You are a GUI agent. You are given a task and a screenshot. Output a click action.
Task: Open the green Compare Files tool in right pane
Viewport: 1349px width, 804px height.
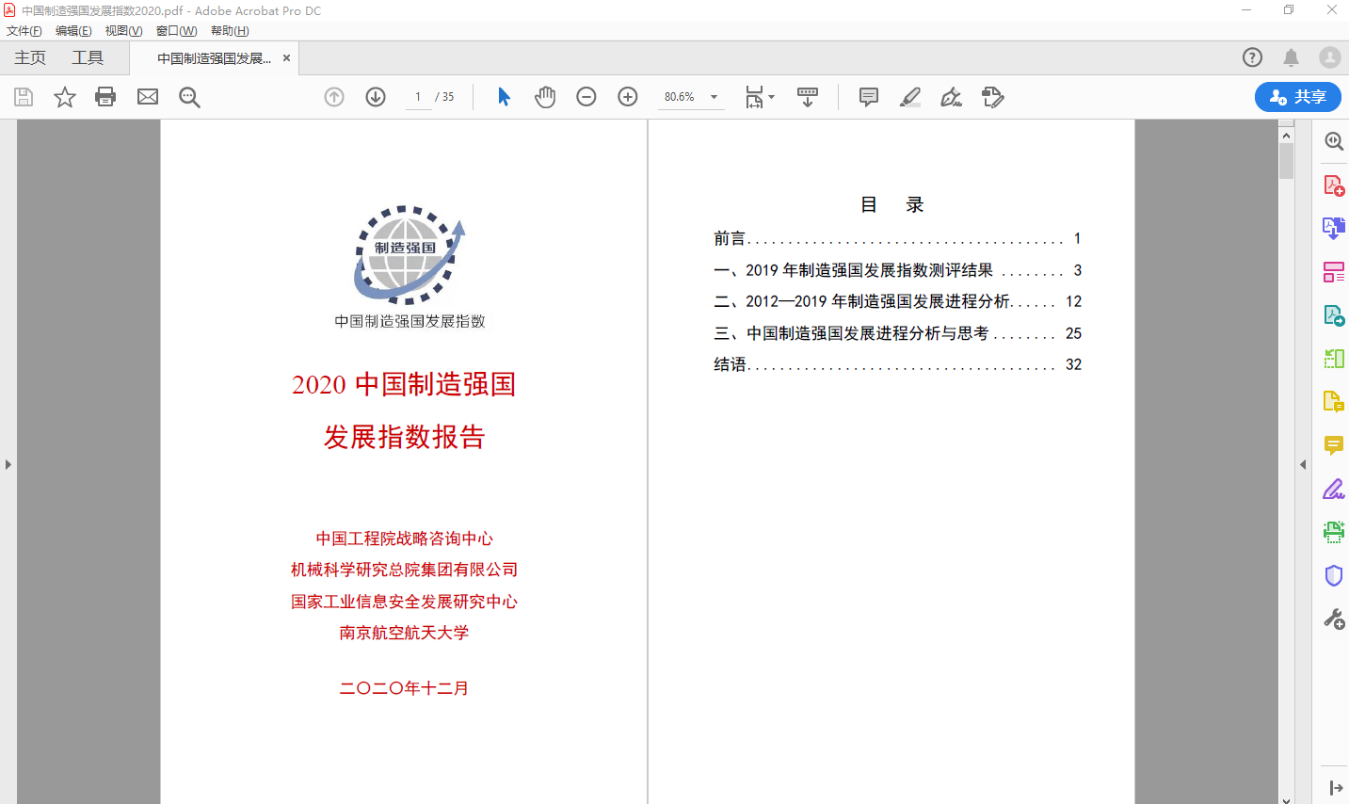(1334, 359)
